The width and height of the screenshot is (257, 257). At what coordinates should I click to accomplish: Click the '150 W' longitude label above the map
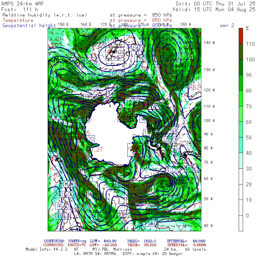click(x=185, y=25)
